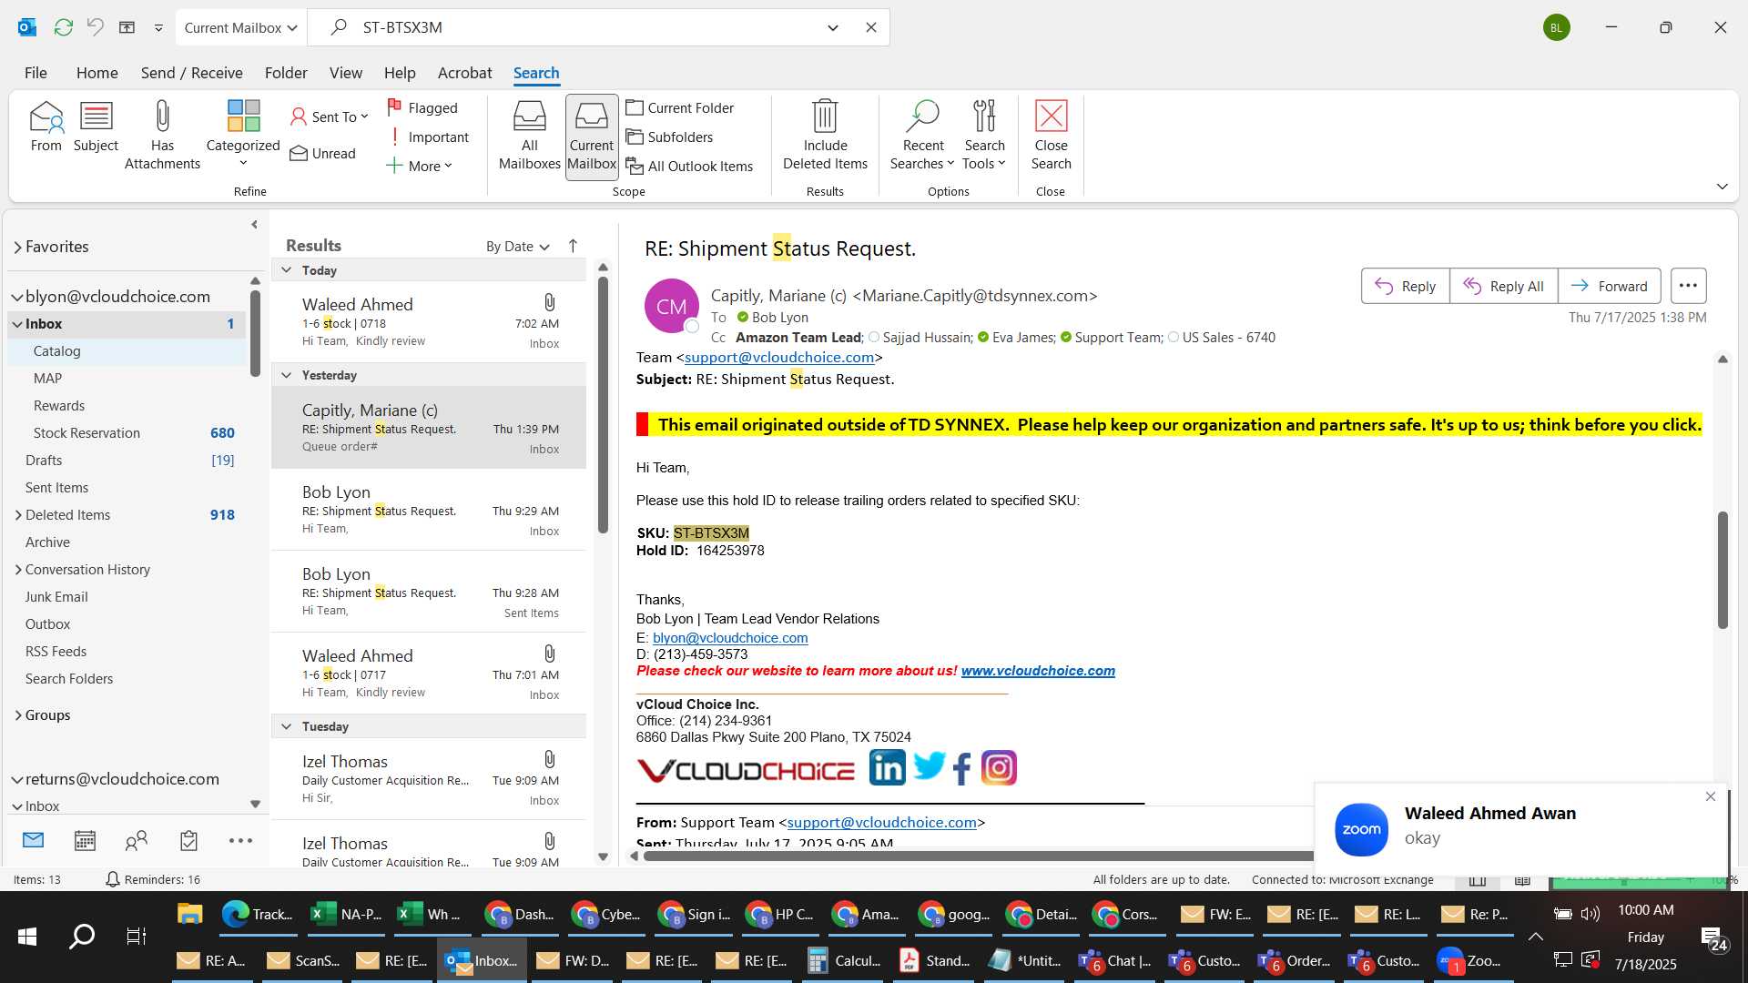The height and width of the screenshot is (983, 1748).
Task: Expand the Conversation History folder
Action: [18, 570]
